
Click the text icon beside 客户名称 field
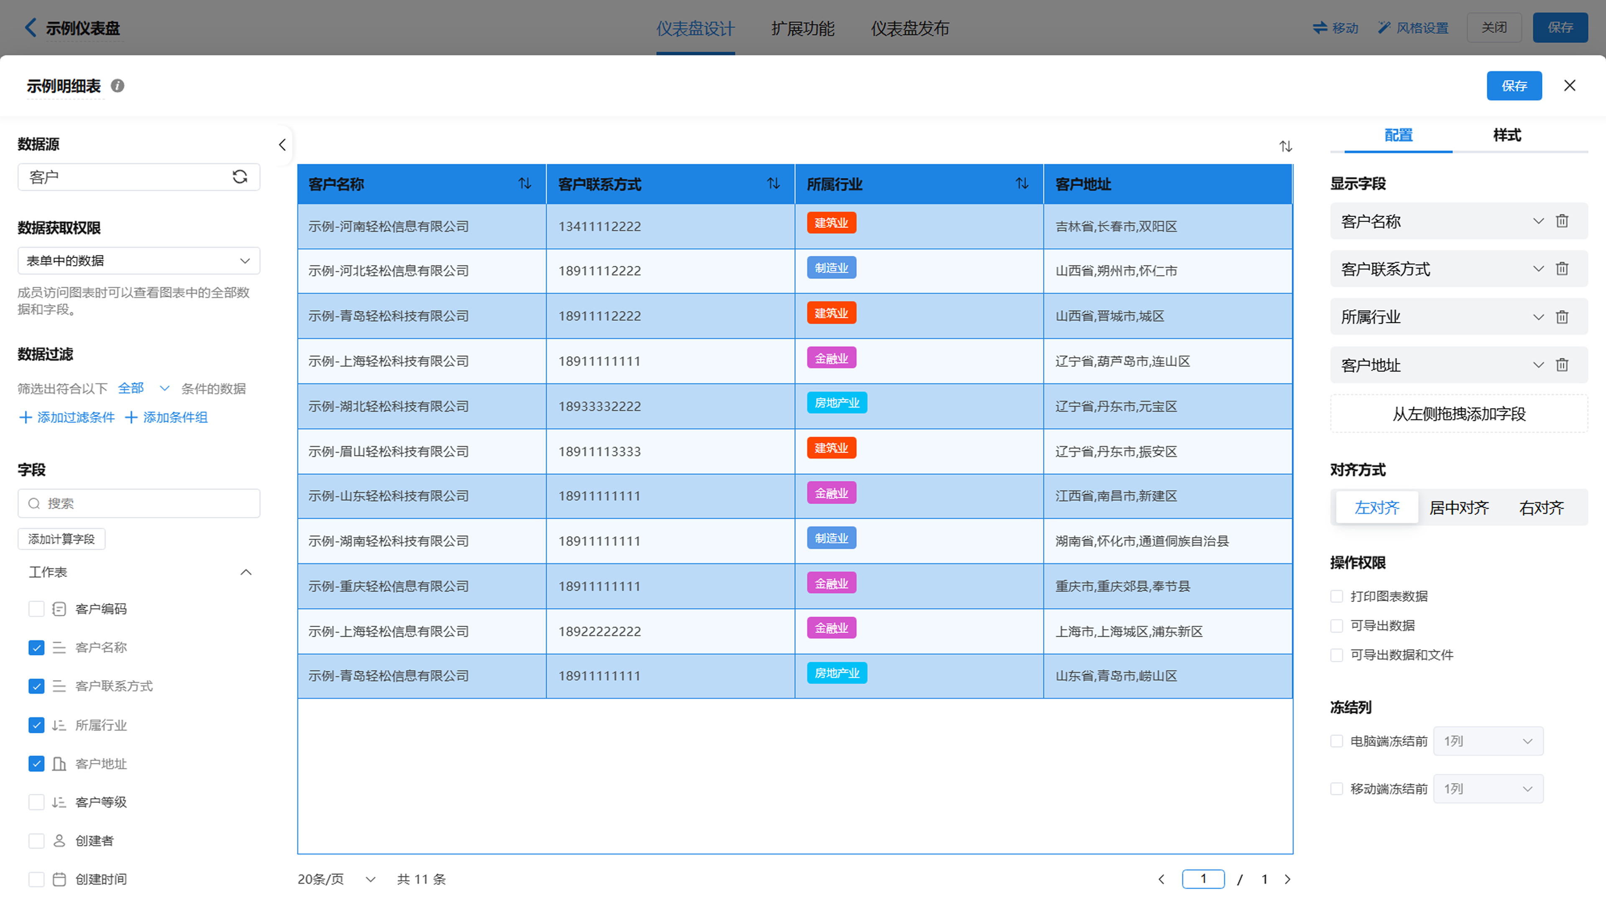coord(59,648)
